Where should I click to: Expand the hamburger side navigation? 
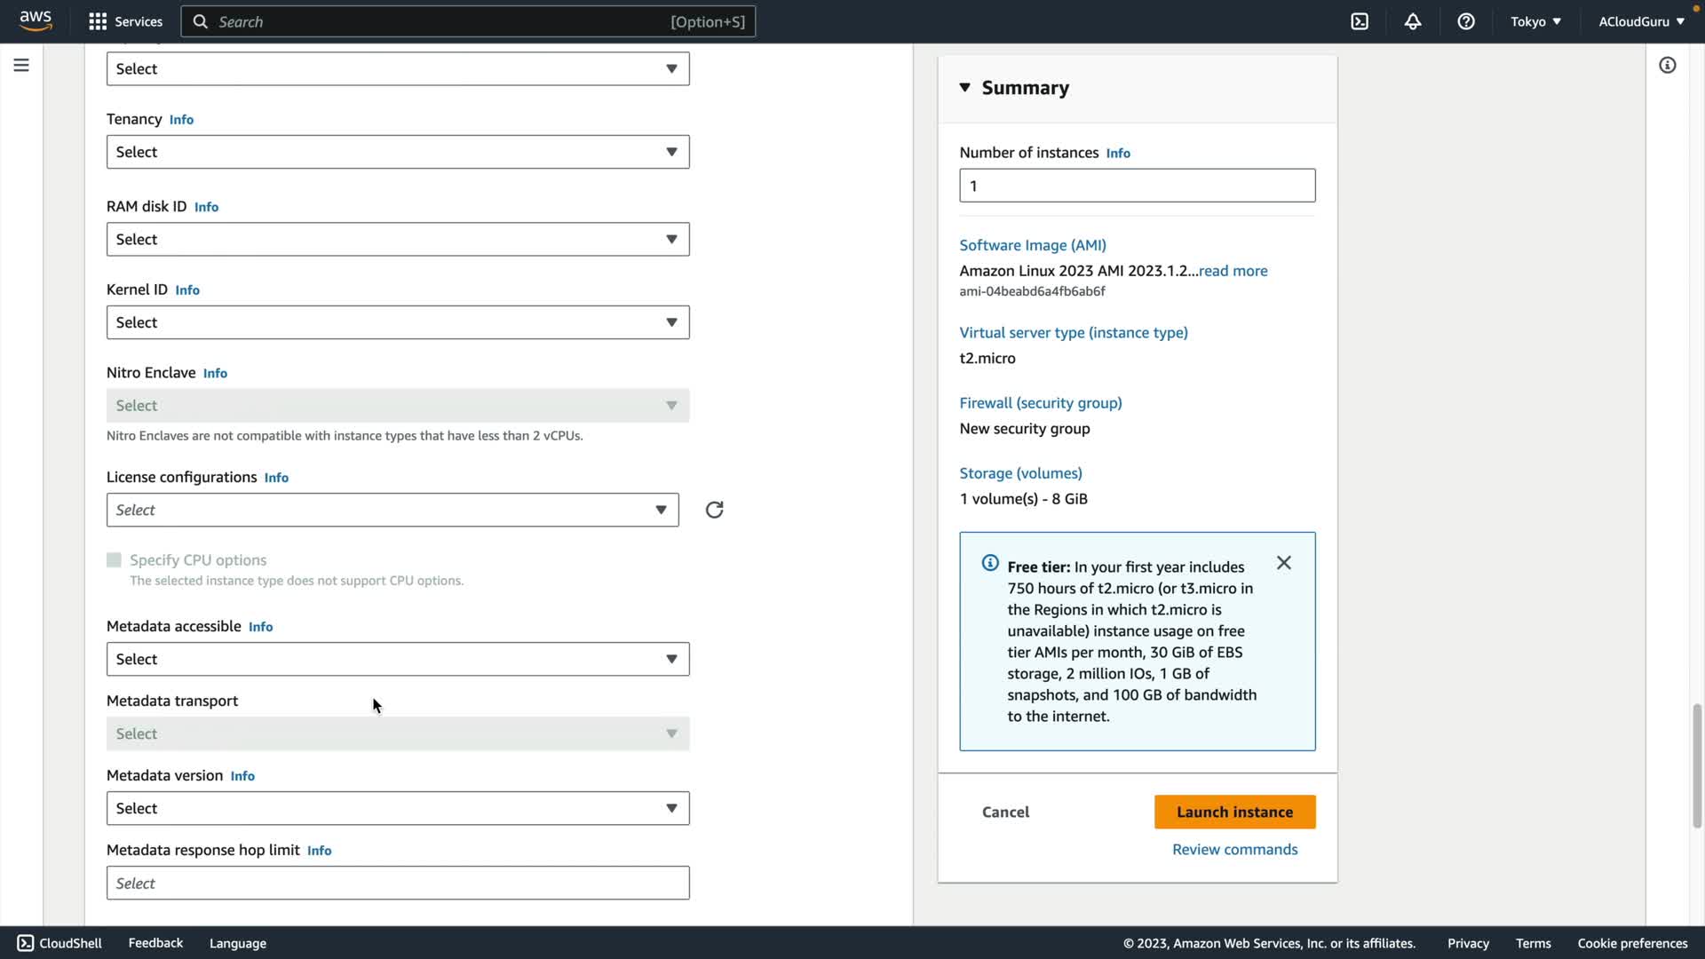(21, 65)
